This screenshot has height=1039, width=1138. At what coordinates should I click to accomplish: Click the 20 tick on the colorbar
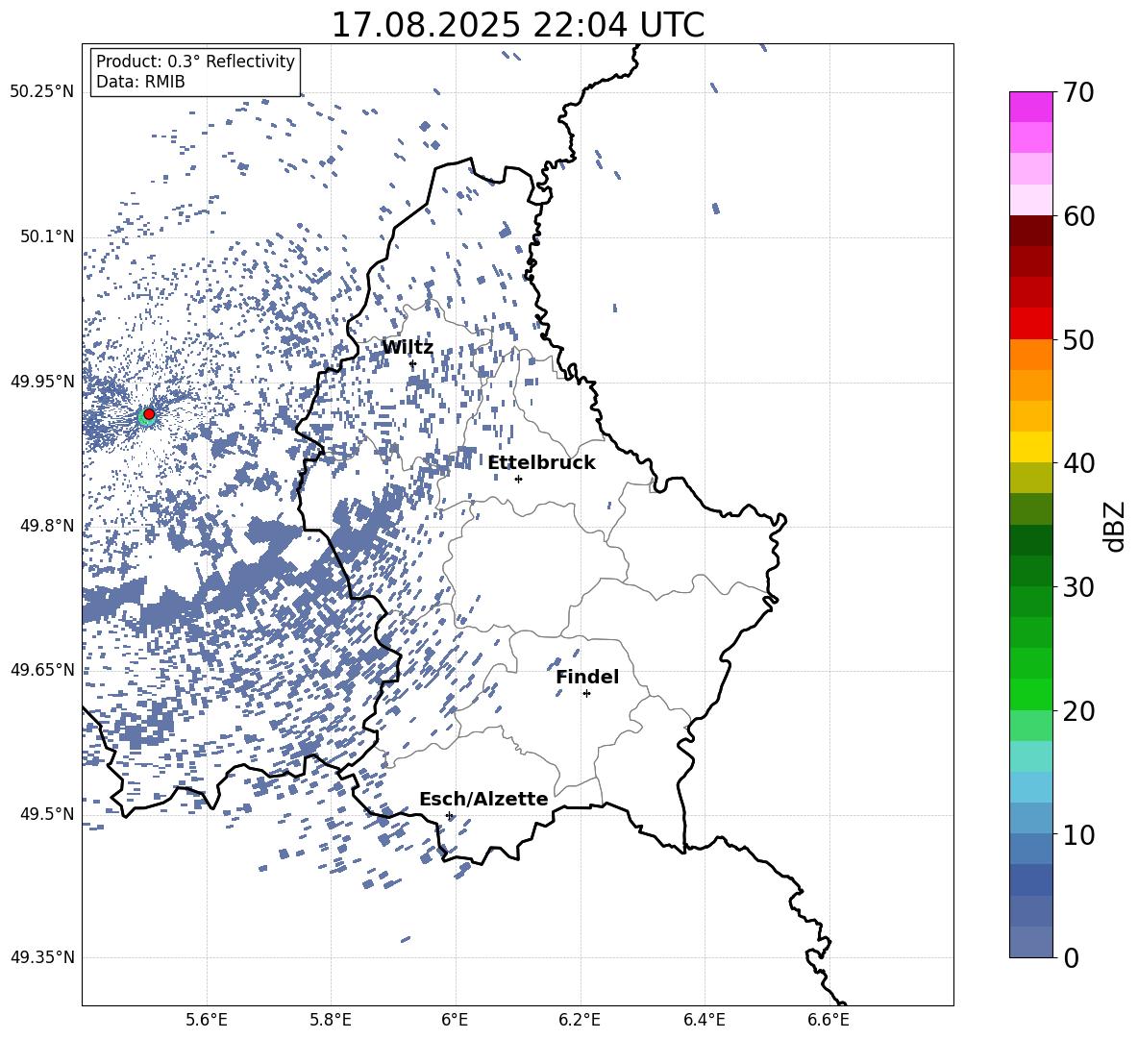(1078, 710)
